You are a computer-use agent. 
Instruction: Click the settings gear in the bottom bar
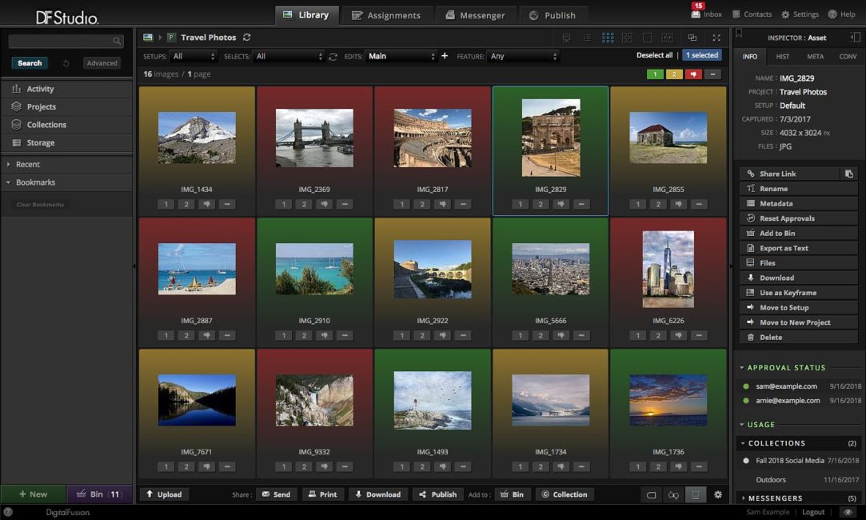tap(717, 494)
